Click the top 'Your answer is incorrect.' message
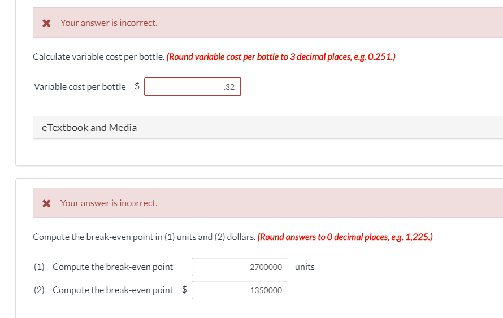 click(x=109, y=23)
